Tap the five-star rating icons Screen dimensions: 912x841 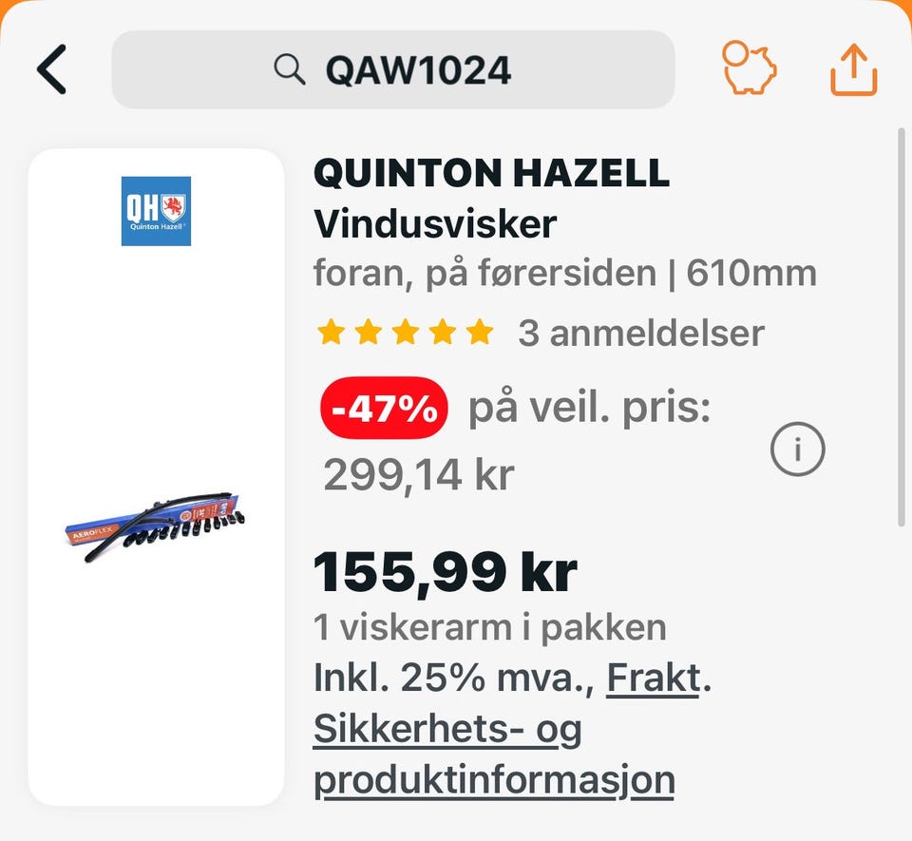pos(406,333)
